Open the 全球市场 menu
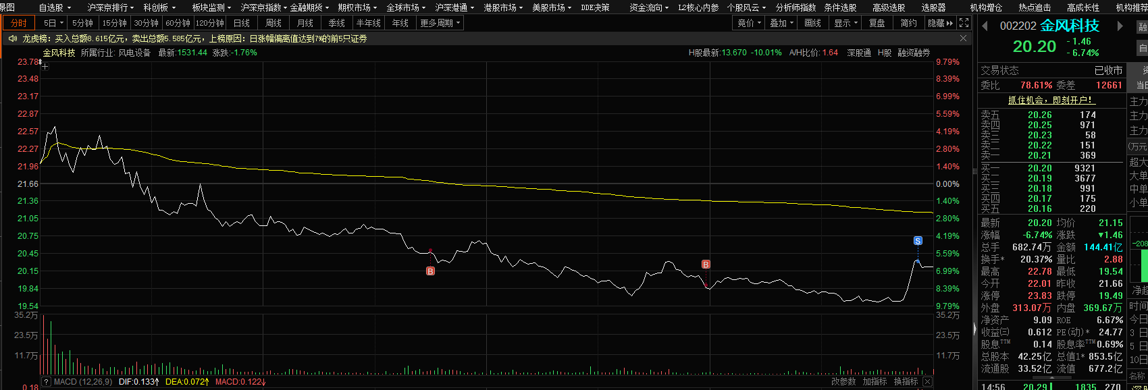Screen dimensions: 1148x390 pos(407,7)
